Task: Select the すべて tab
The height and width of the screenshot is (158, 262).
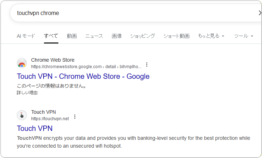Action: tap(51, 36)
